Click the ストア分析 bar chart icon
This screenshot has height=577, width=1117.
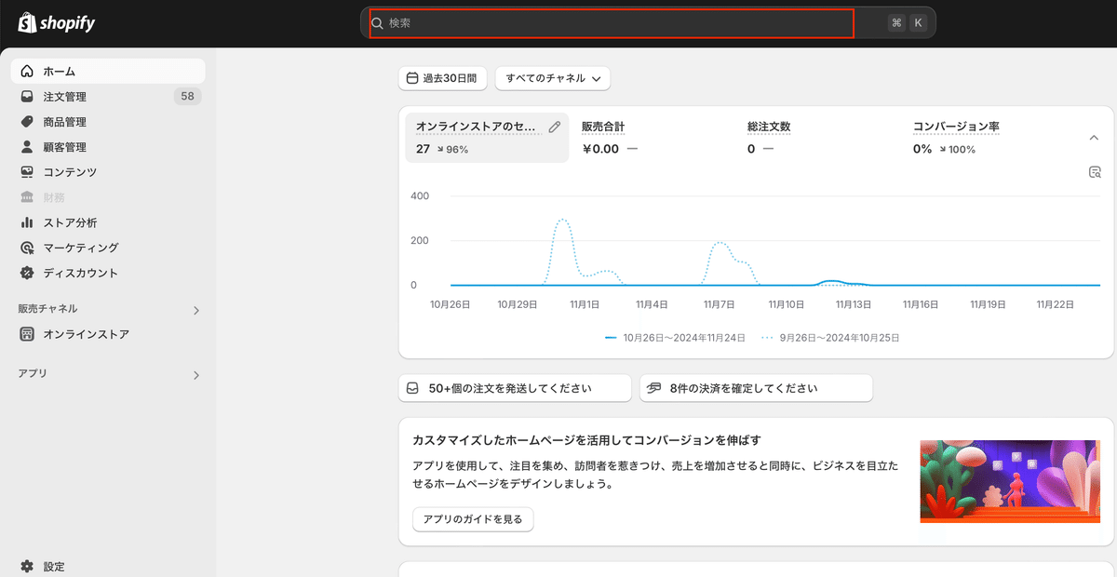(x=27, y=222)
